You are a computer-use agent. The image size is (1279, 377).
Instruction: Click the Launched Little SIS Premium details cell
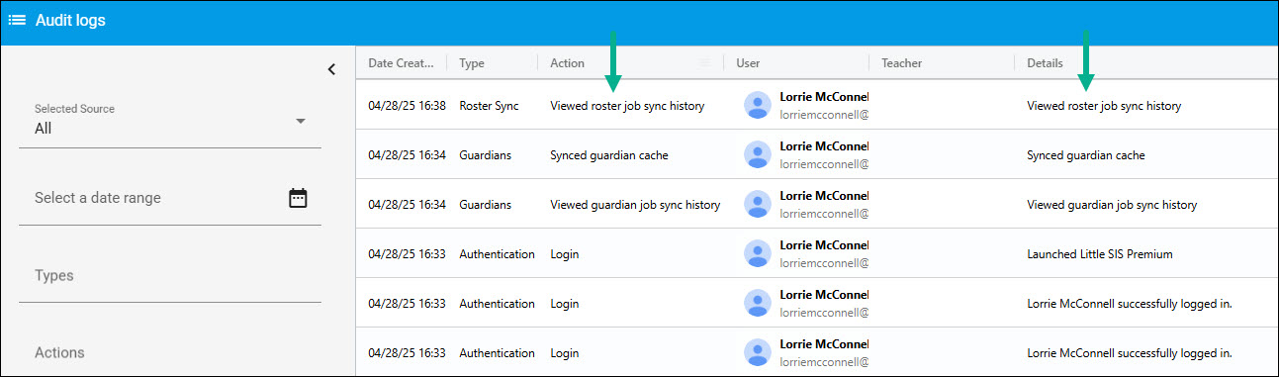pos(1100,254)
